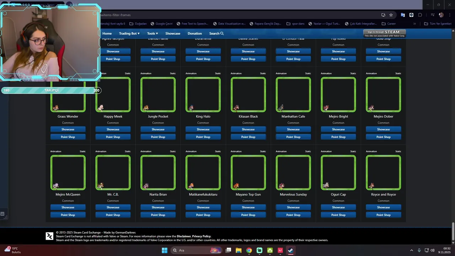Open Point Shop for Manhattan Cafe

[293, 137]
